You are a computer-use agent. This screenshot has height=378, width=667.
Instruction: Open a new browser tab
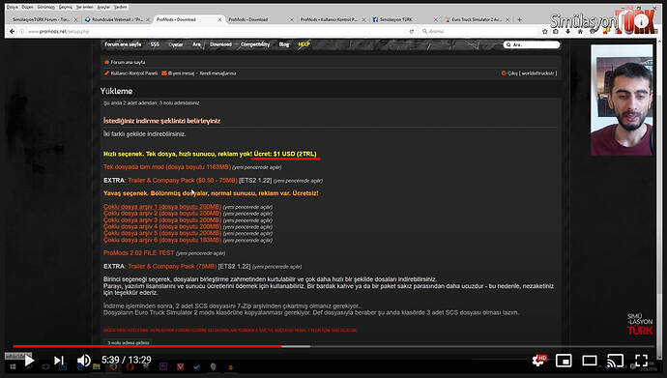tap(519, 19)
